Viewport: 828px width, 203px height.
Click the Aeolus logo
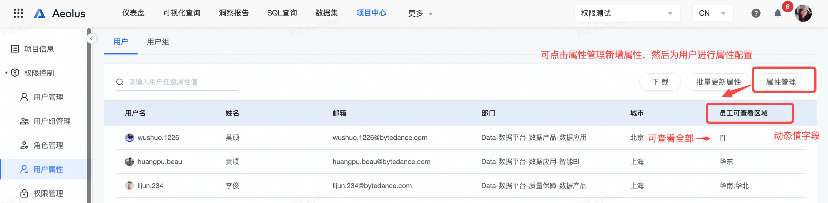point(60,13)
